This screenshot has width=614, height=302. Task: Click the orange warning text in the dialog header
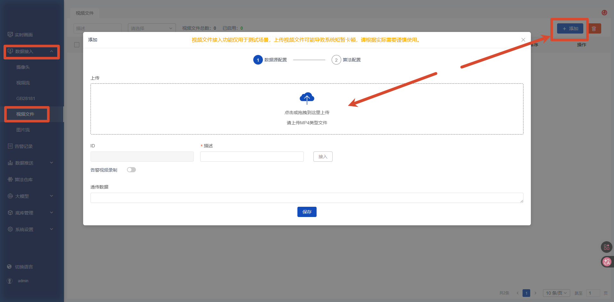[306, 40]
